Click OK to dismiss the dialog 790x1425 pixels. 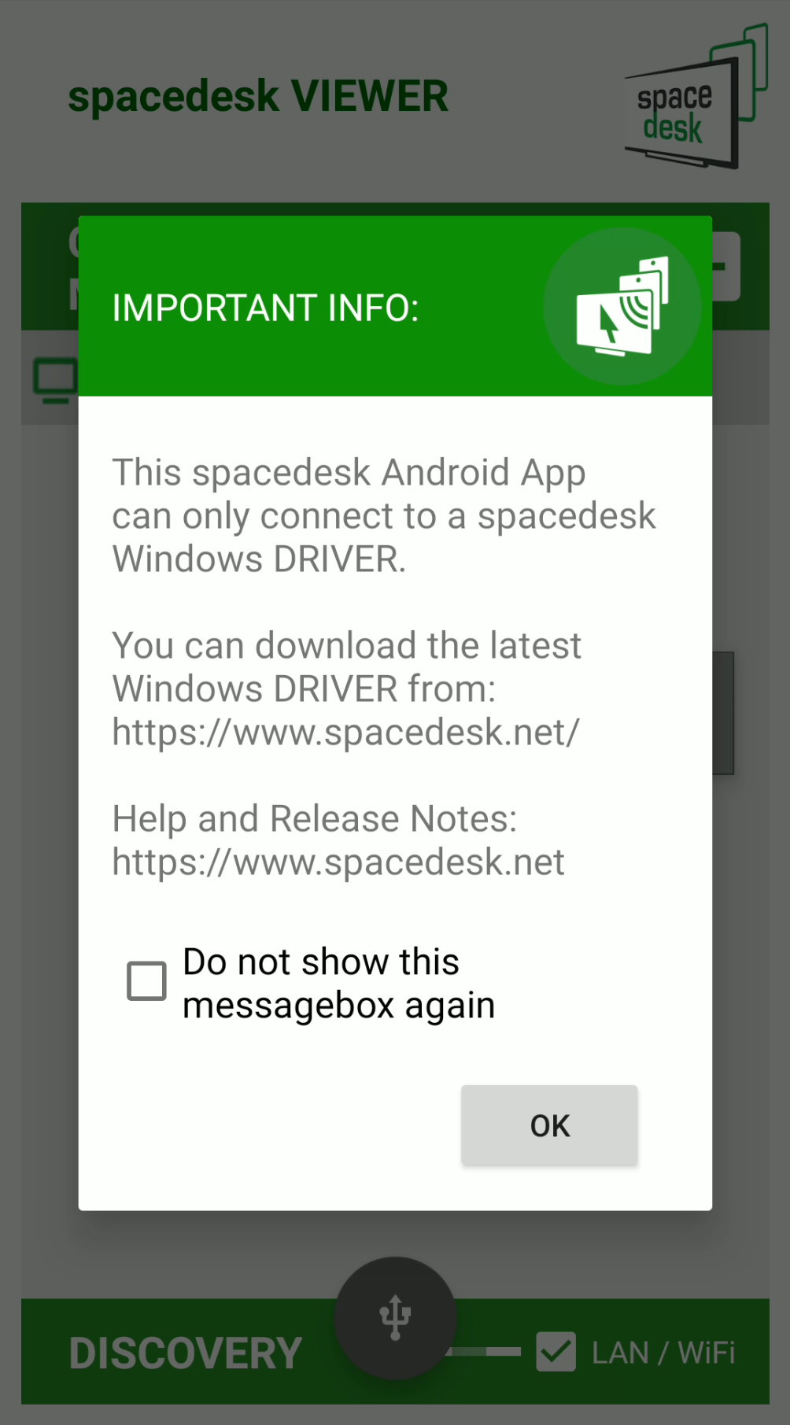point(549,1125)
